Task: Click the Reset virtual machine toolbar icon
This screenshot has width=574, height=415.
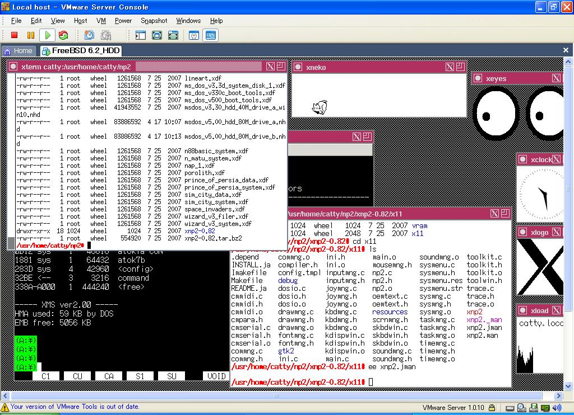Action: pos(63,35)
